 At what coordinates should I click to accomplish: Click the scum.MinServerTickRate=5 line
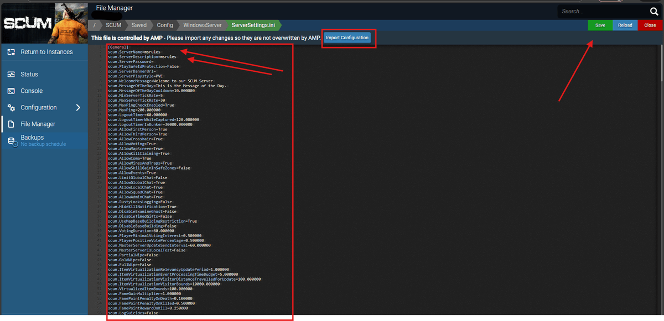(136, 96)
